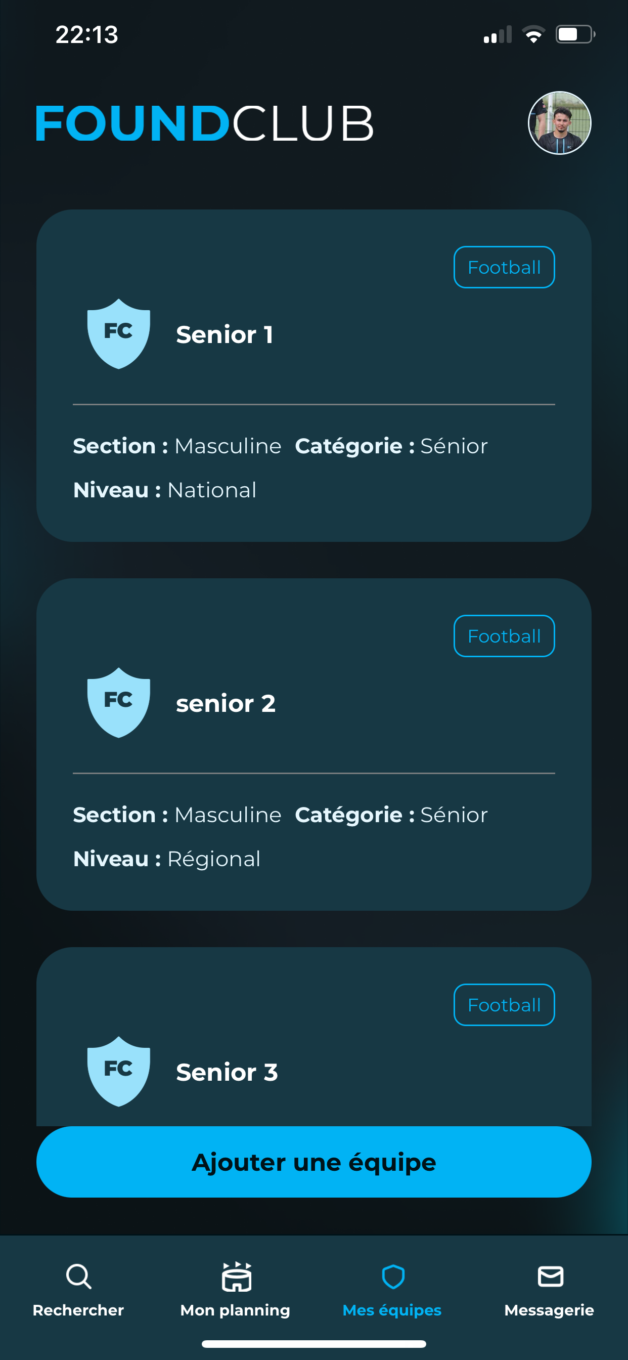Tap the battery status icon
The image size is (628, 1360).
pos(574,35)
